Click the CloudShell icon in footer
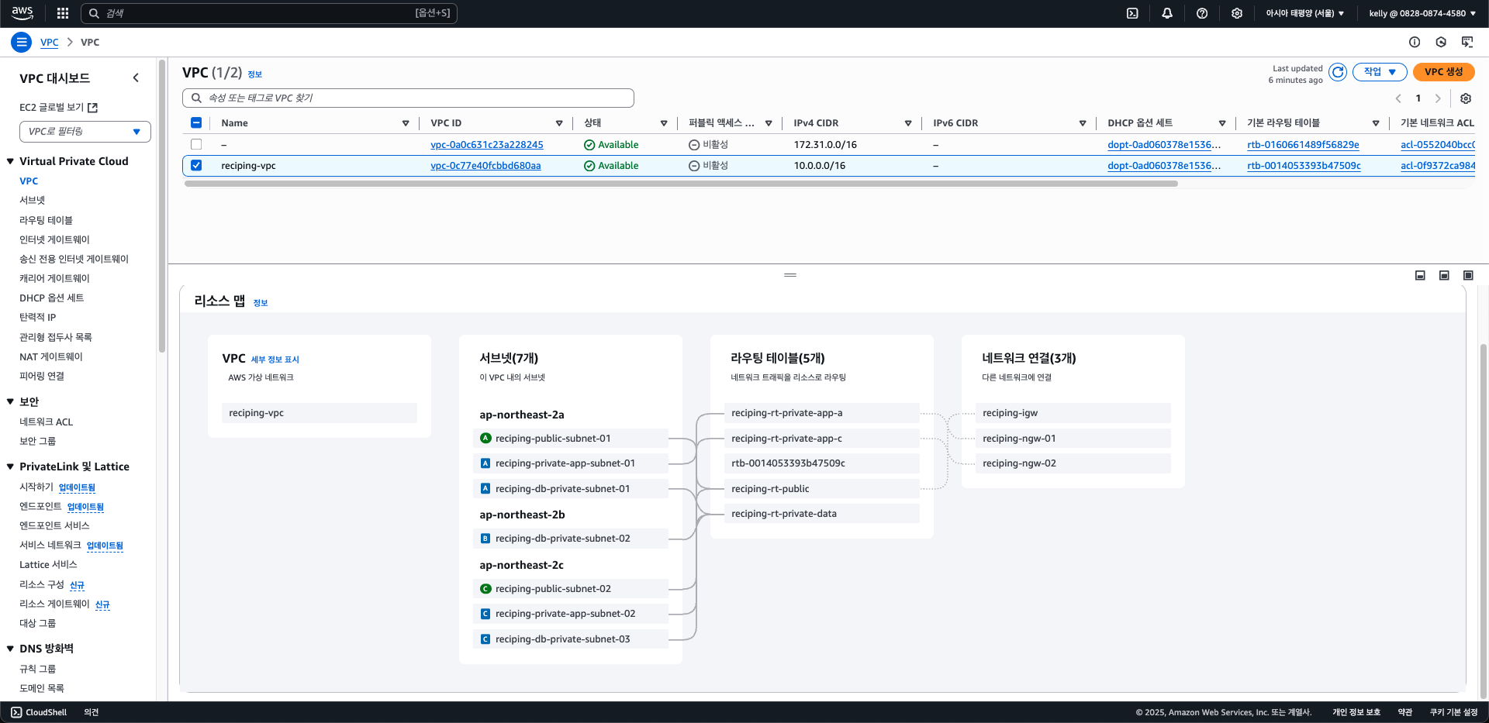This screenshot has width=1489, height=723. [x=16, y=712]
